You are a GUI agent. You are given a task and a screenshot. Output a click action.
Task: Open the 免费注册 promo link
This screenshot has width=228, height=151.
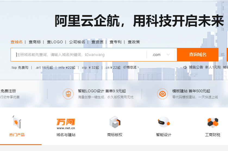[x=8, y=91]
